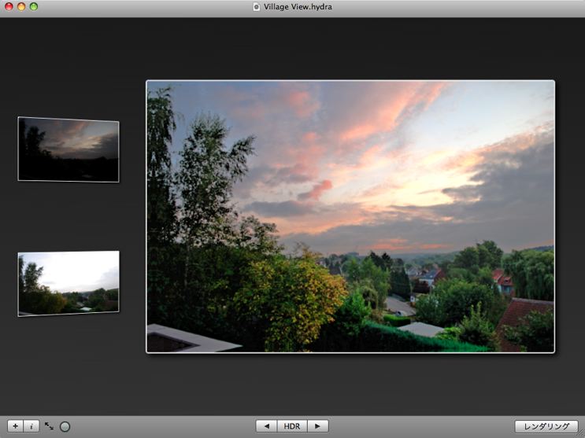The height and width of the screenshot is (438, 585).
Task: Click the green zoom window button
Action: pyautogui.click(x=35, y=6)
